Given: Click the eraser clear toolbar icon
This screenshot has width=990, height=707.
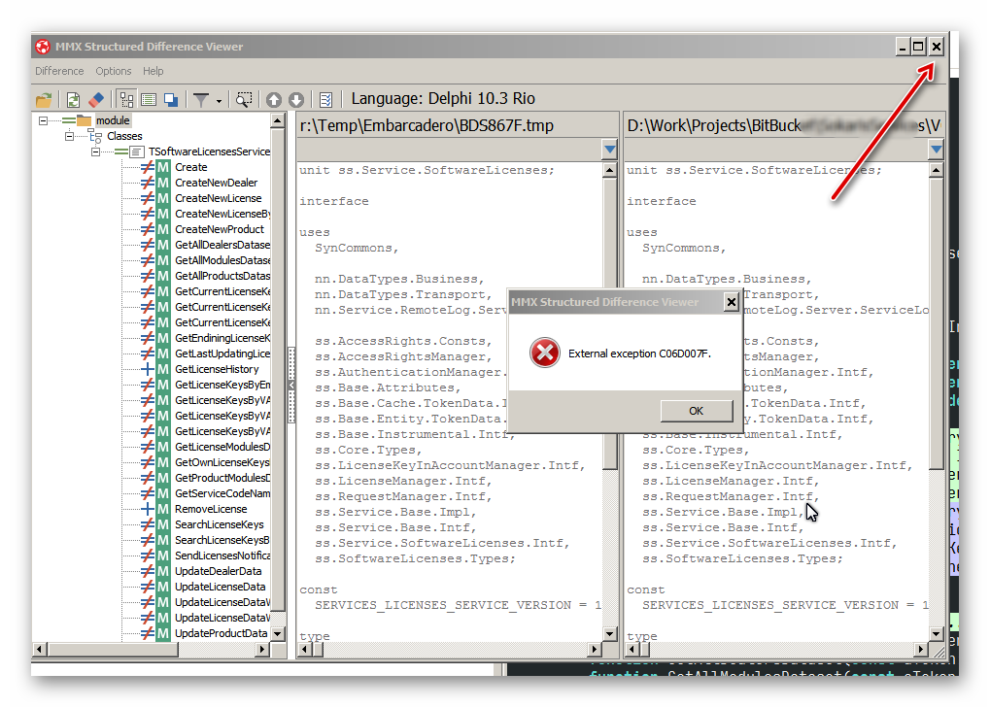Looking at the screenshot, I should coord(96,100).
